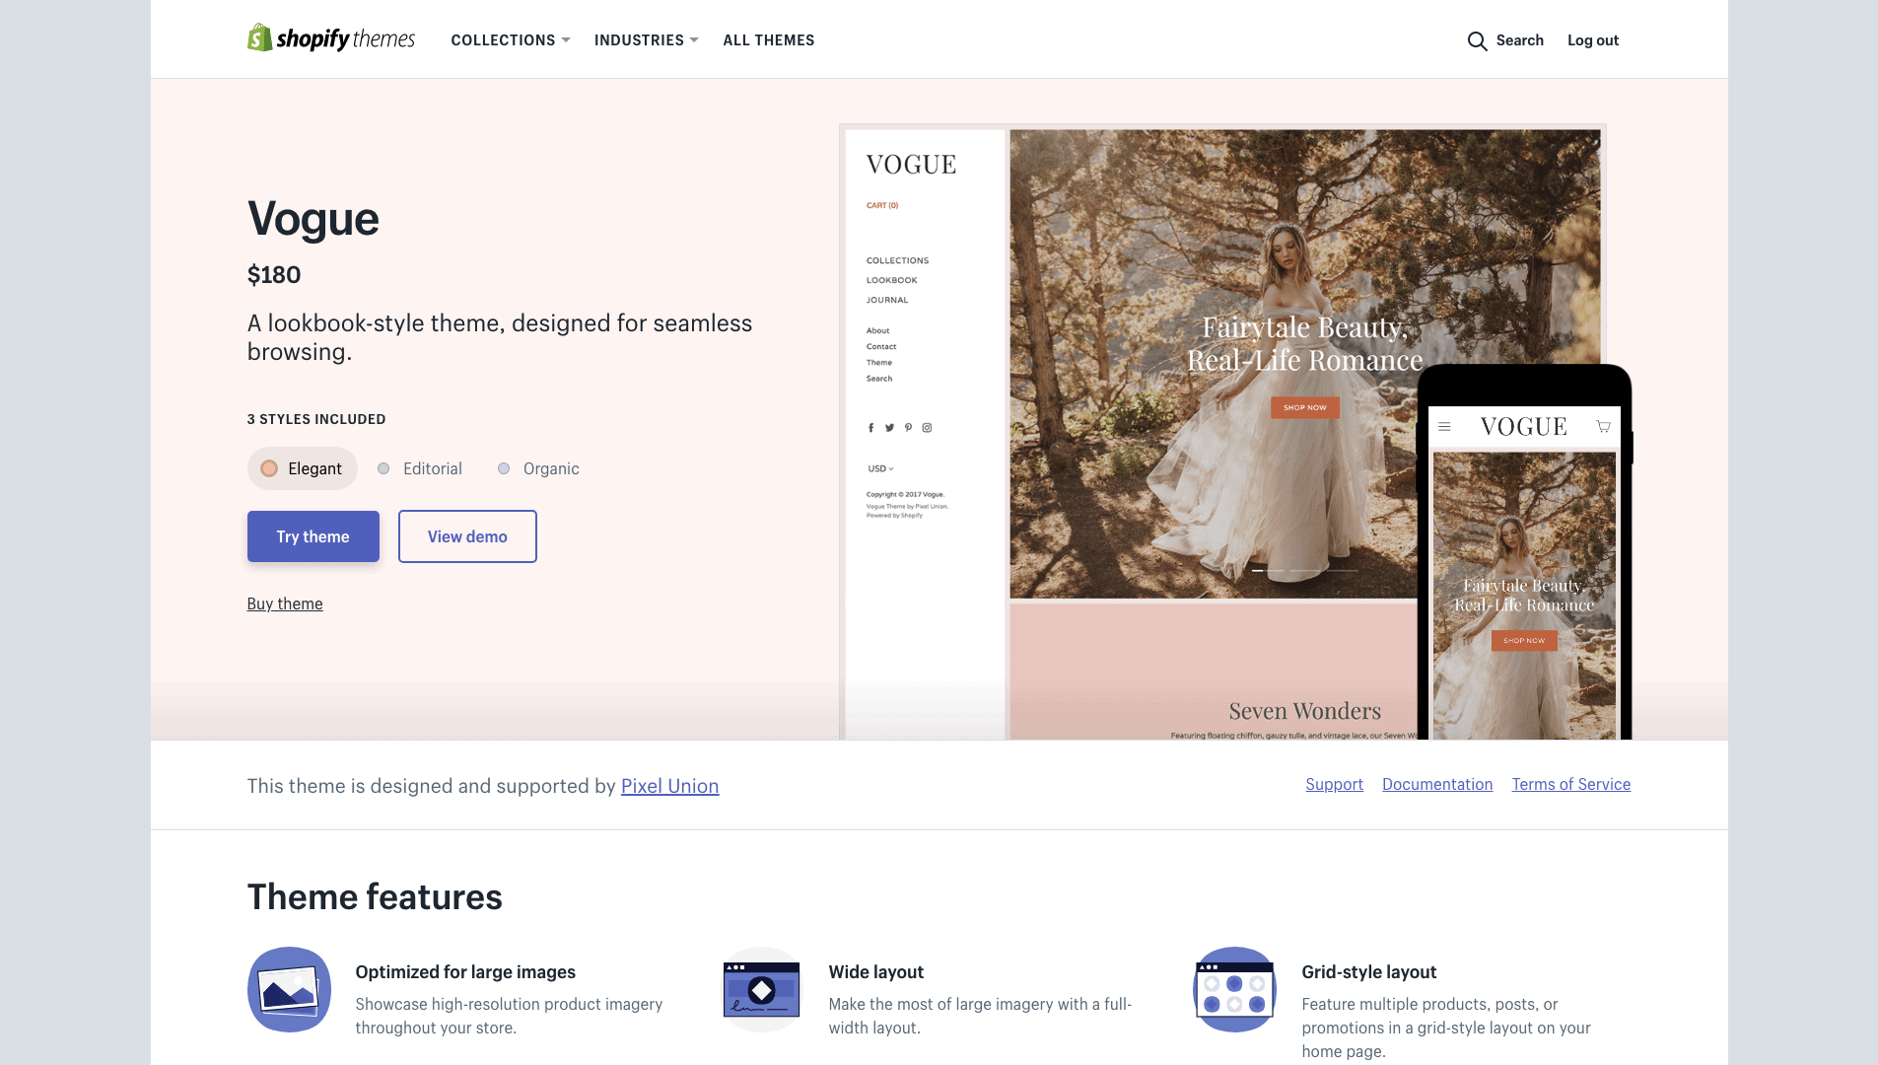Click the Try theme button

tap(313, 536)
